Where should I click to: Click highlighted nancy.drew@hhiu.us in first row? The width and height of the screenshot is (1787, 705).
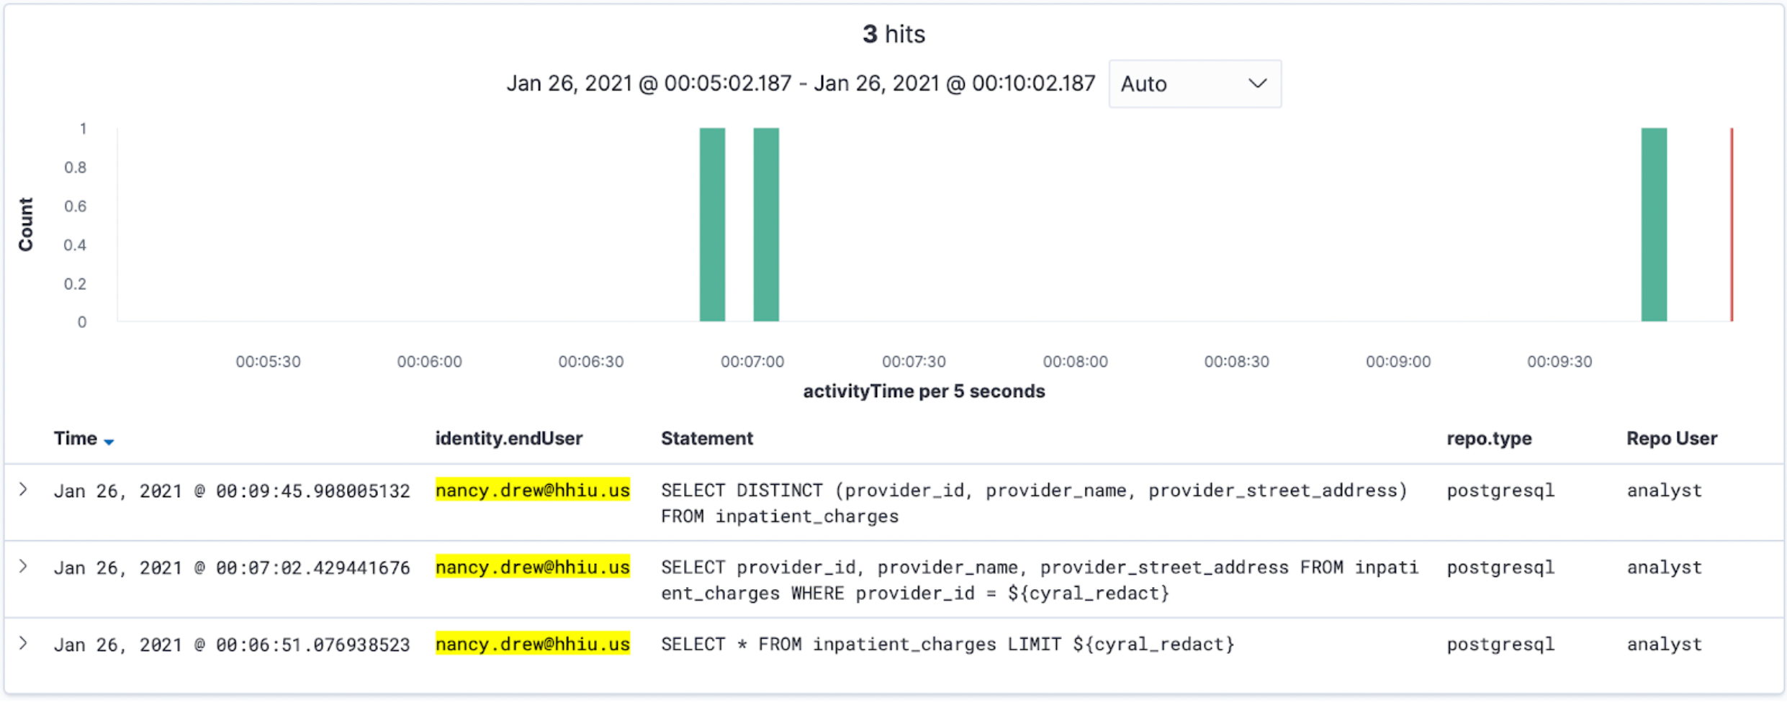(x=533, y=490)
